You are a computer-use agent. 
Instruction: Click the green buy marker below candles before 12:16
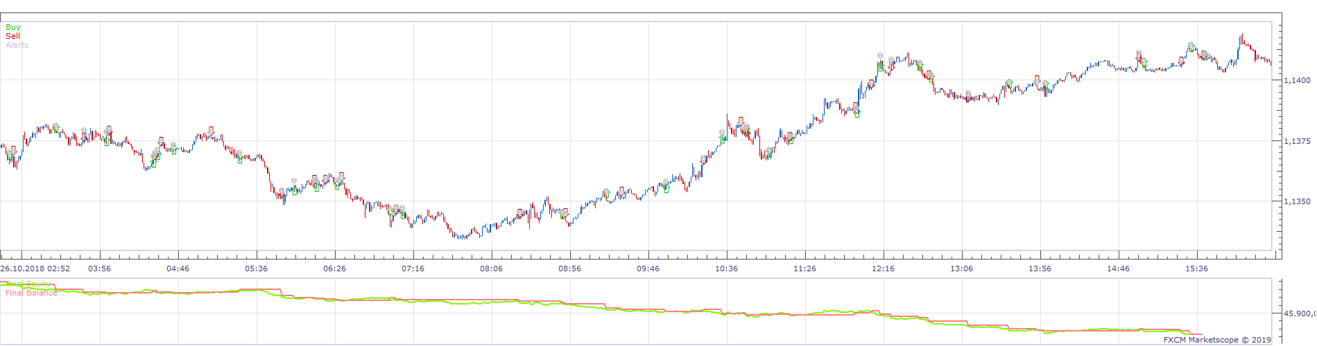tap(857, 115)
